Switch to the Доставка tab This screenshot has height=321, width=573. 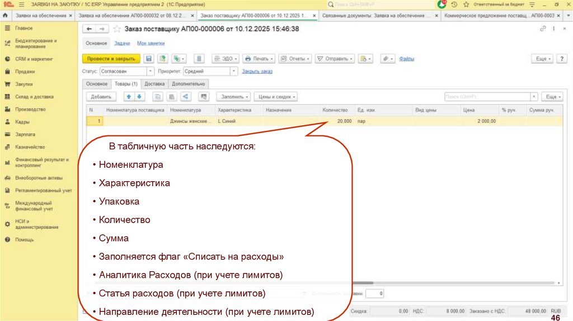point(154,84)
